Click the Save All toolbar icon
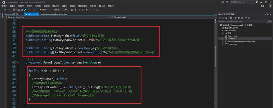This screenshot has width=273, height=108. 25,10
